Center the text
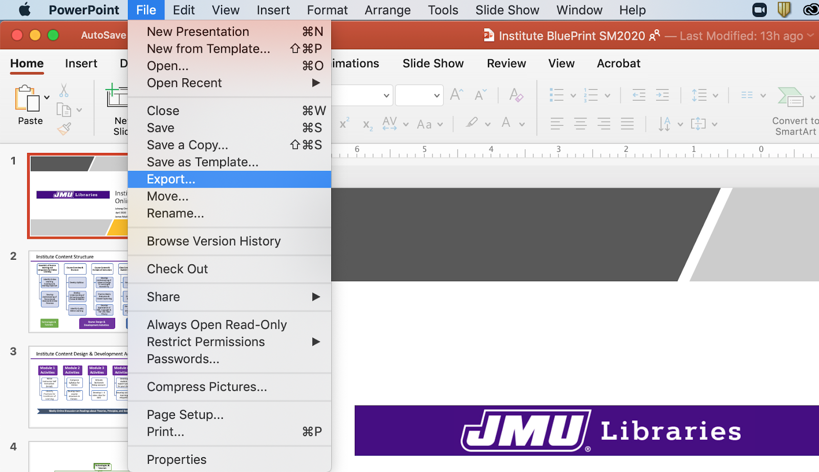Image resolution: width=819 pixels, height=472 pixels. click(580, 124)
